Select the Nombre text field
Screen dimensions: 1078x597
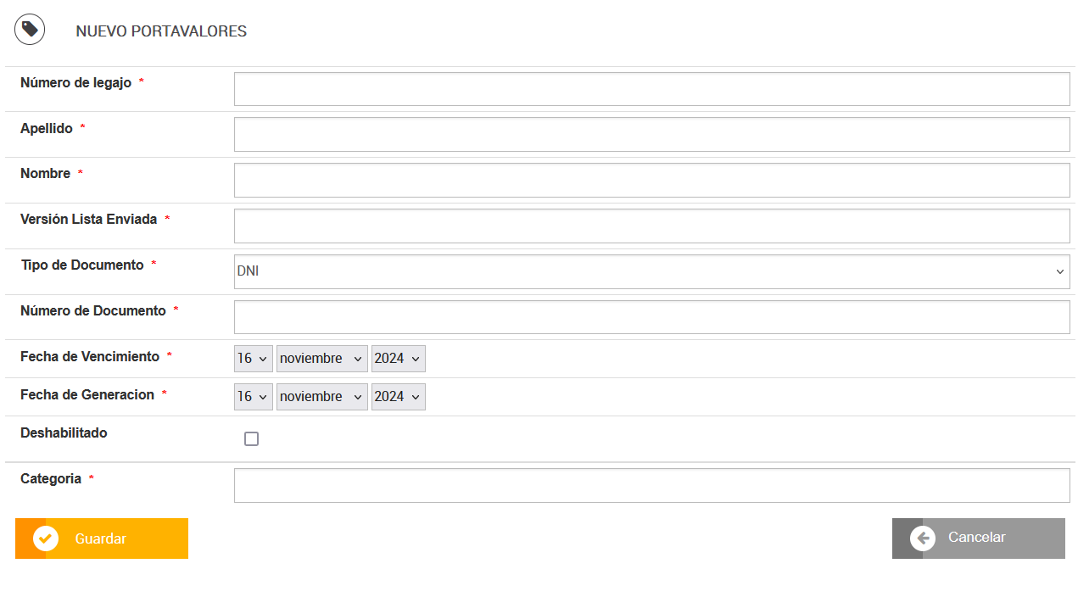651,180
